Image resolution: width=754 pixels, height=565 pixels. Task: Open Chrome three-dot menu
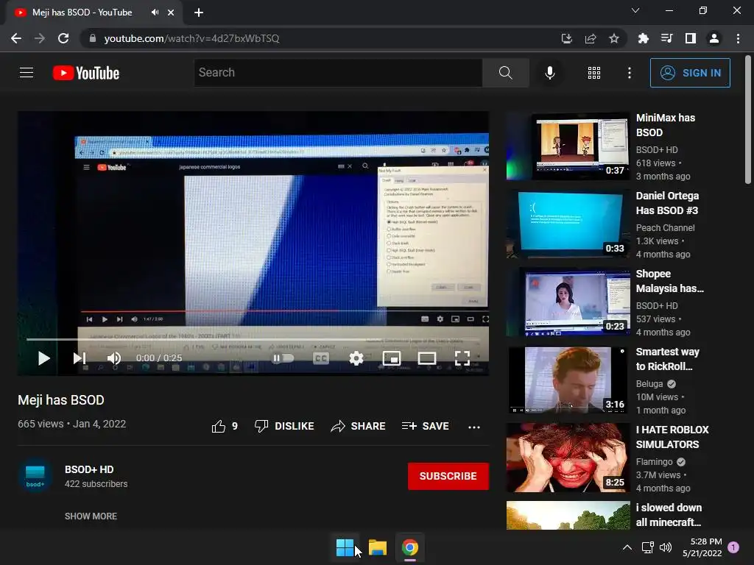[x=738, y=38]
